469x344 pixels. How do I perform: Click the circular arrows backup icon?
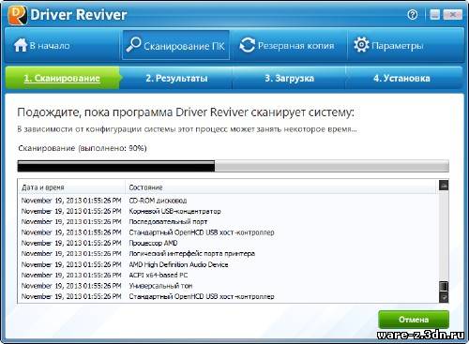tap(247, 45)
